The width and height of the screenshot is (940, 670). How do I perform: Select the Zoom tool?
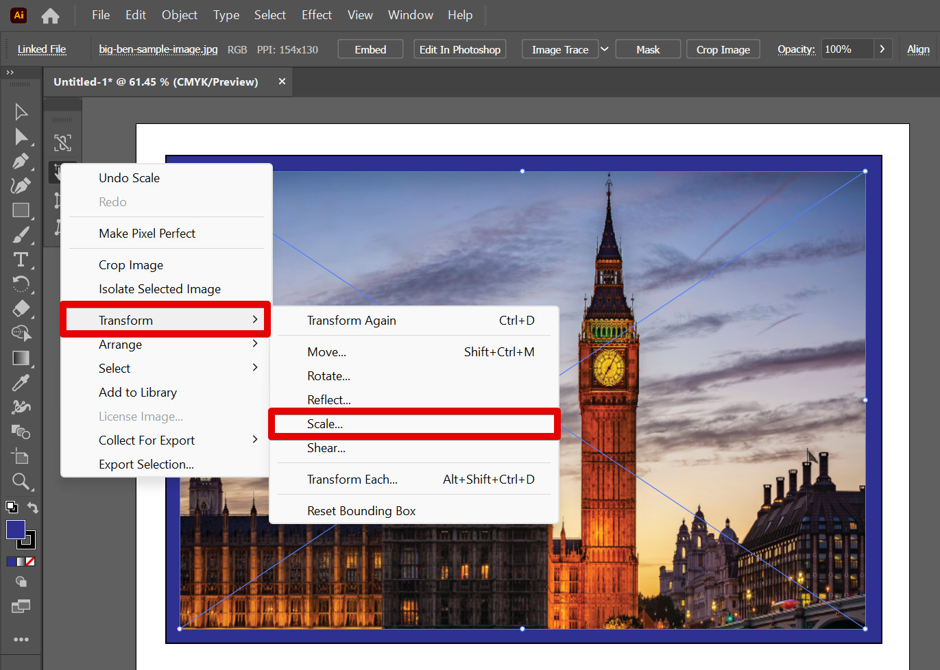[21, 482]
